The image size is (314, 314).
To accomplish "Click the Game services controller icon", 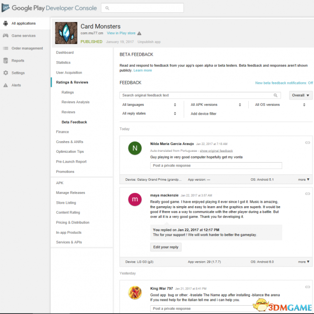I will tap(5, 36).
